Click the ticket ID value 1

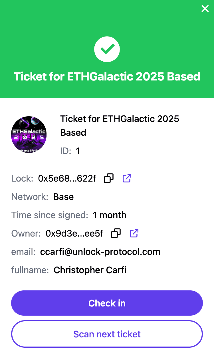[x=78, y=151]
